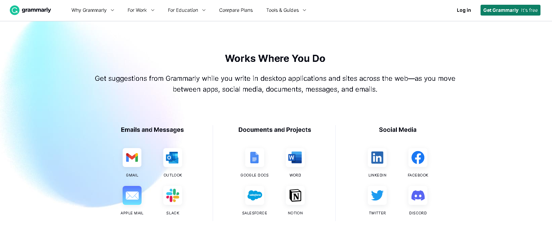Click the NOTION label

click(295, 213)
